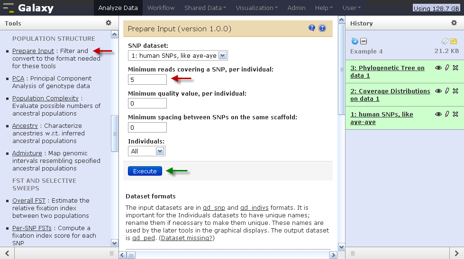Click the Minimum reads covering a SNP field
The height and width of the screenshot is (259, 464).
[x=147, y=80]
